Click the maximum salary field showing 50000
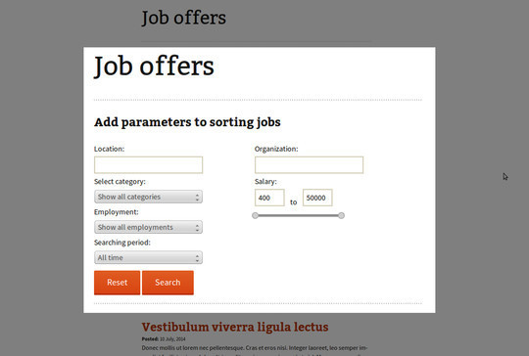 coord(317,198)
